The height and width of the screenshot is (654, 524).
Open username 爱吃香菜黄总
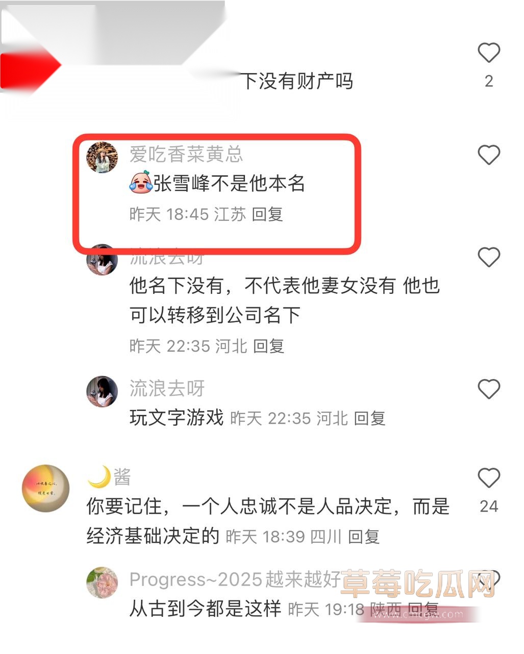coord(186,154)
